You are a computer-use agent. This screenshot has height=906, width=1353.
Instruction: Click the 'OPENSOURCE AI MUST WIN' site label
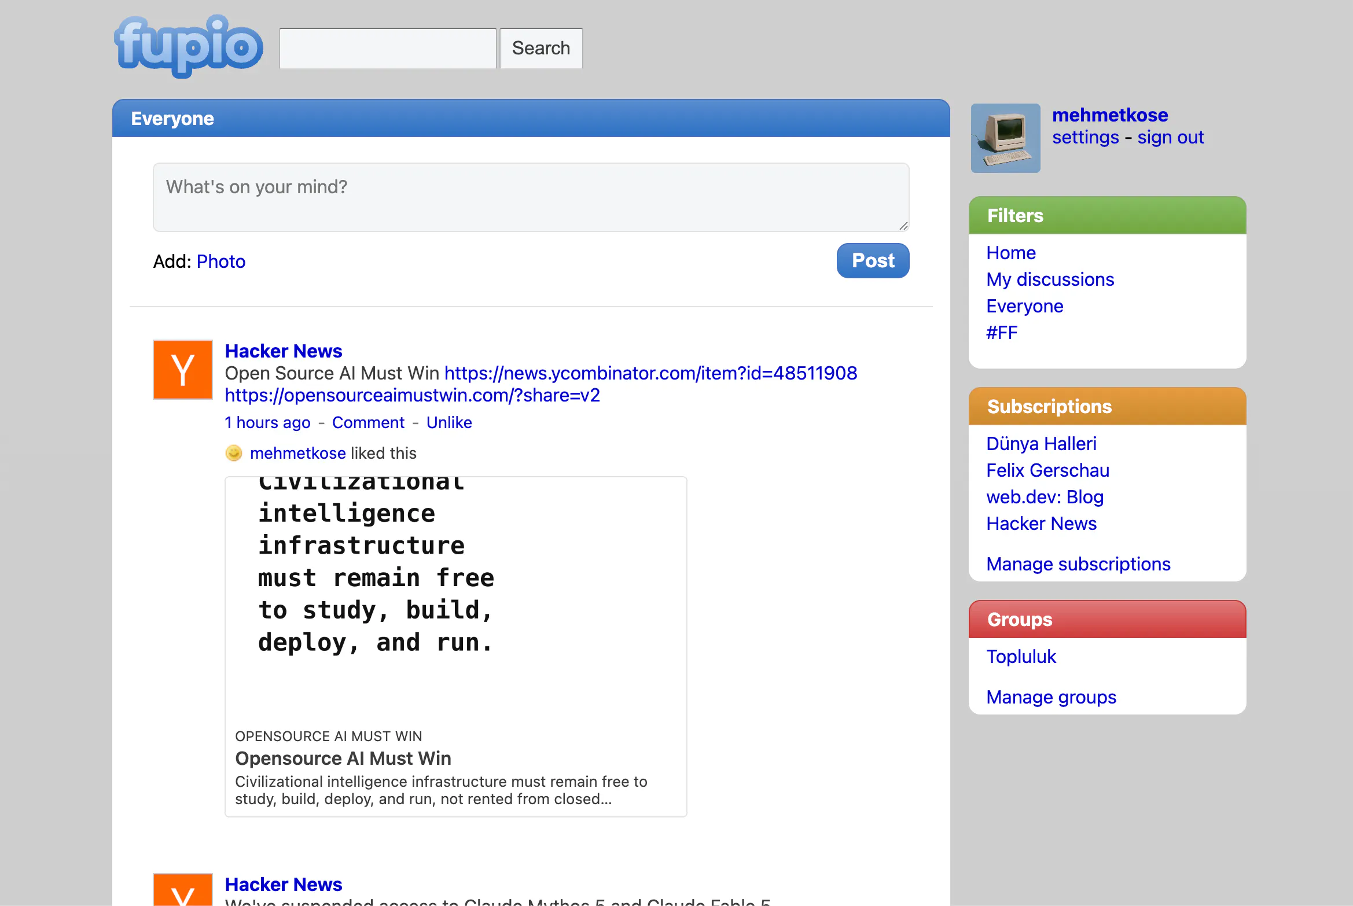pyautogui.click(x=329, y=736)
